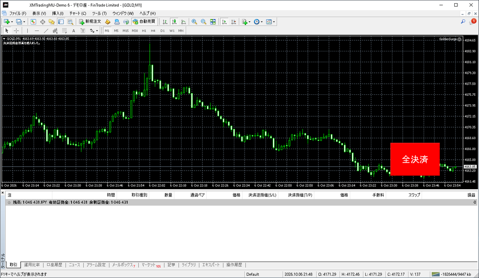Open the MetaEditor yellow book icon

click(x=108, y=21)
